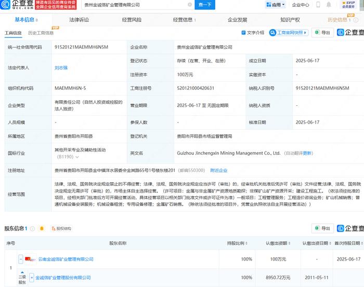Open 金诚信矿业管理股份有限公司 link
Screen dimensions: 364x287
[63, 278]
